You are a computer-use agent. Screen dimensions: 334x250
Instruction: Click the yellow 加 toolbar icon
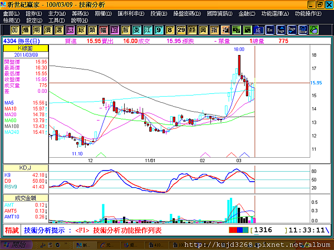coord(14,30)
